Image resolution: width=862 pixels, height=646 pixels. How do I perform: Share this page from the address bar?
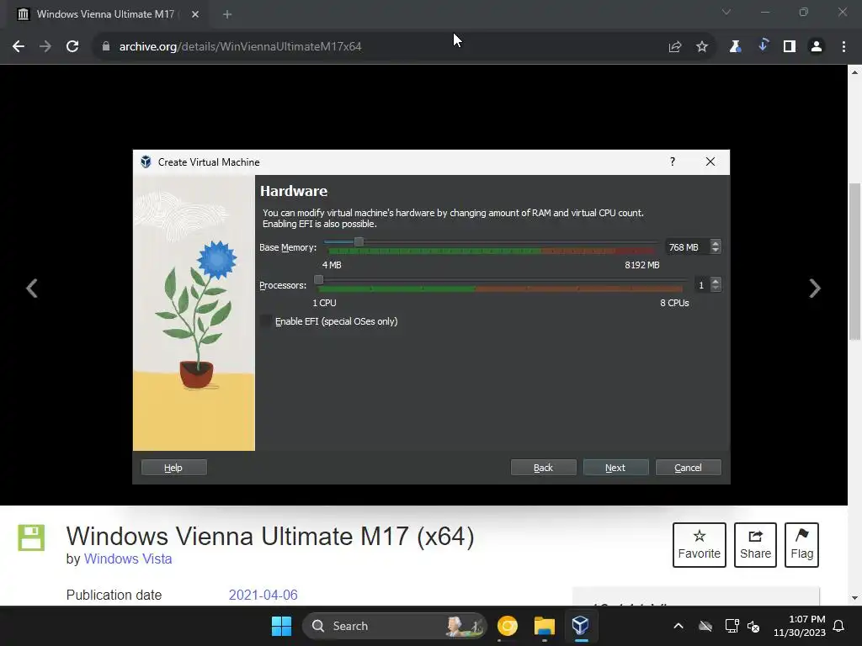coord(674,47)
